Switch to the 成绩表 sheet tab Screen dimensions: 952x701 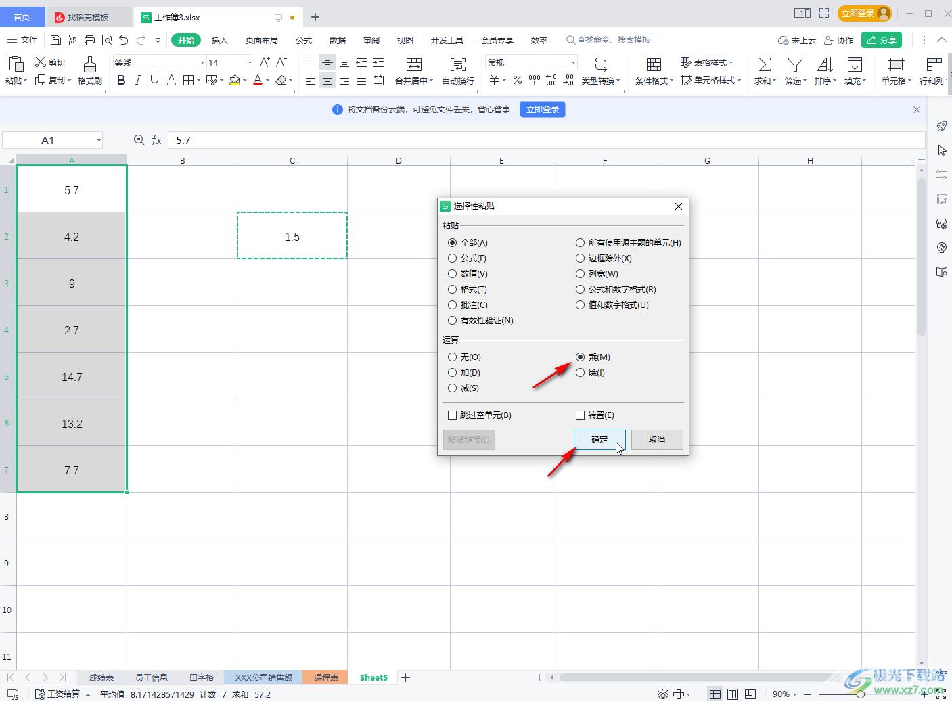click(101, 677)
